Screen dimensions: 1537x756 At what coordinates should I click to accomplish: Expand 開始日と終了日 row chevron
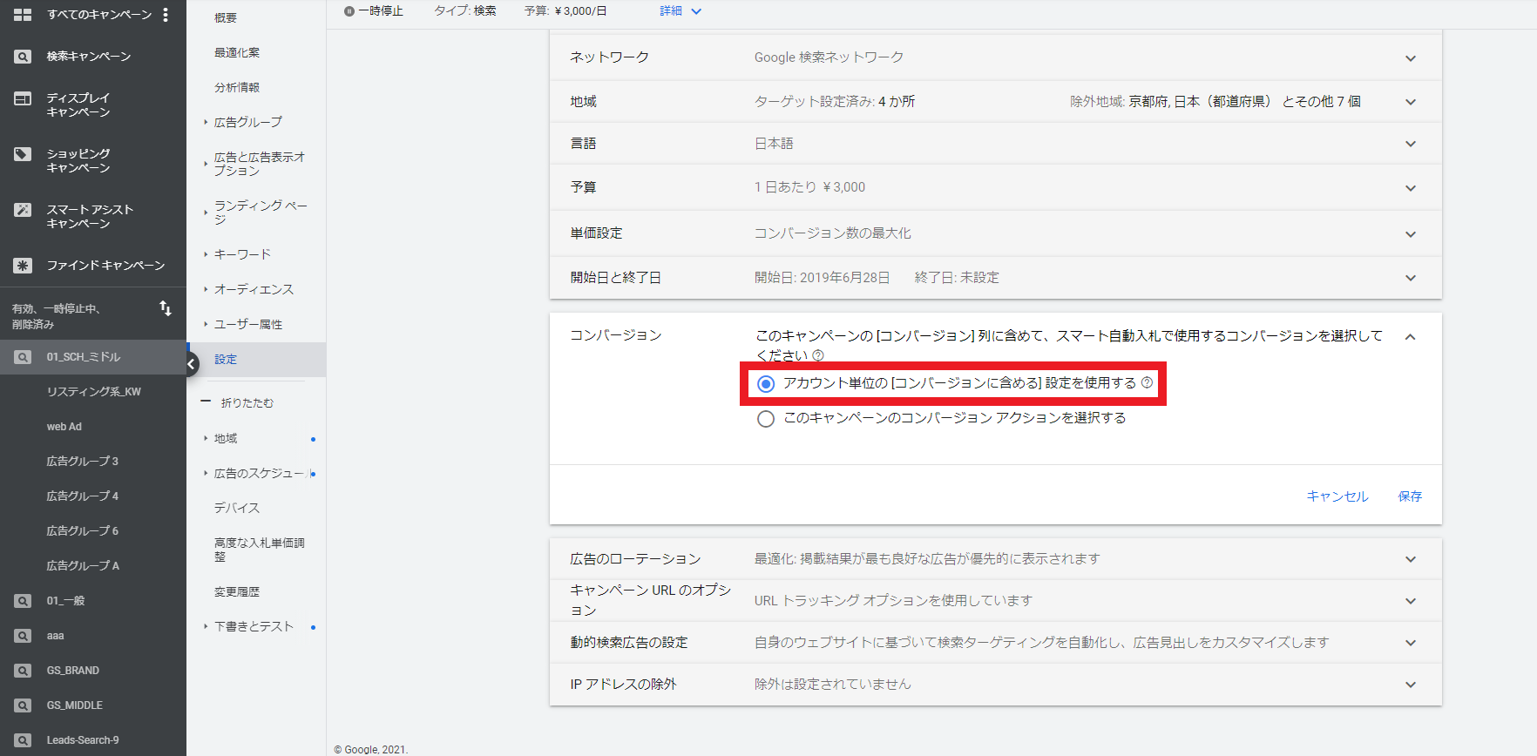pos(1411,278)
